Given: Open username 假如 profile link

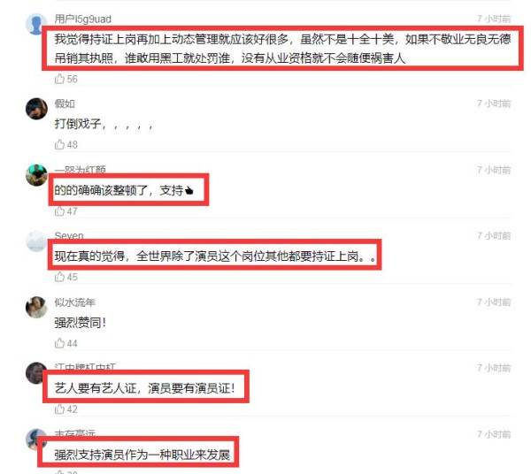Looking at the screenshot, I should pyautogui.click(x=65, y=103).
